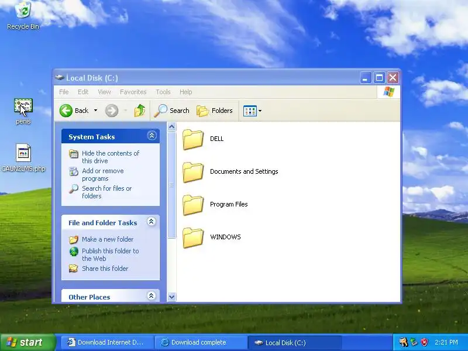Screen dimensions: 468x351
Task: Switch to Download complete taskbar window
Action: tap(201, 342)
